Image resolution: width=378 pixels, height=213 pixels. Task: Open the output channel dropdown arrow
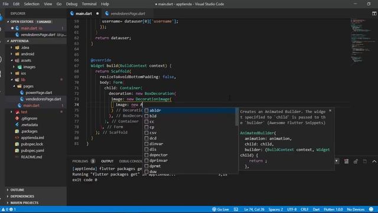337,161
